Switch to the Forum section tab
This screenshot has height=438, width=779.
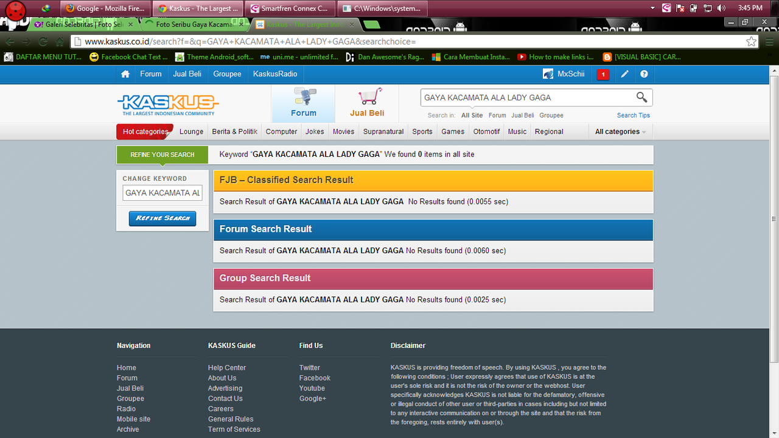[x=303, y=103]
